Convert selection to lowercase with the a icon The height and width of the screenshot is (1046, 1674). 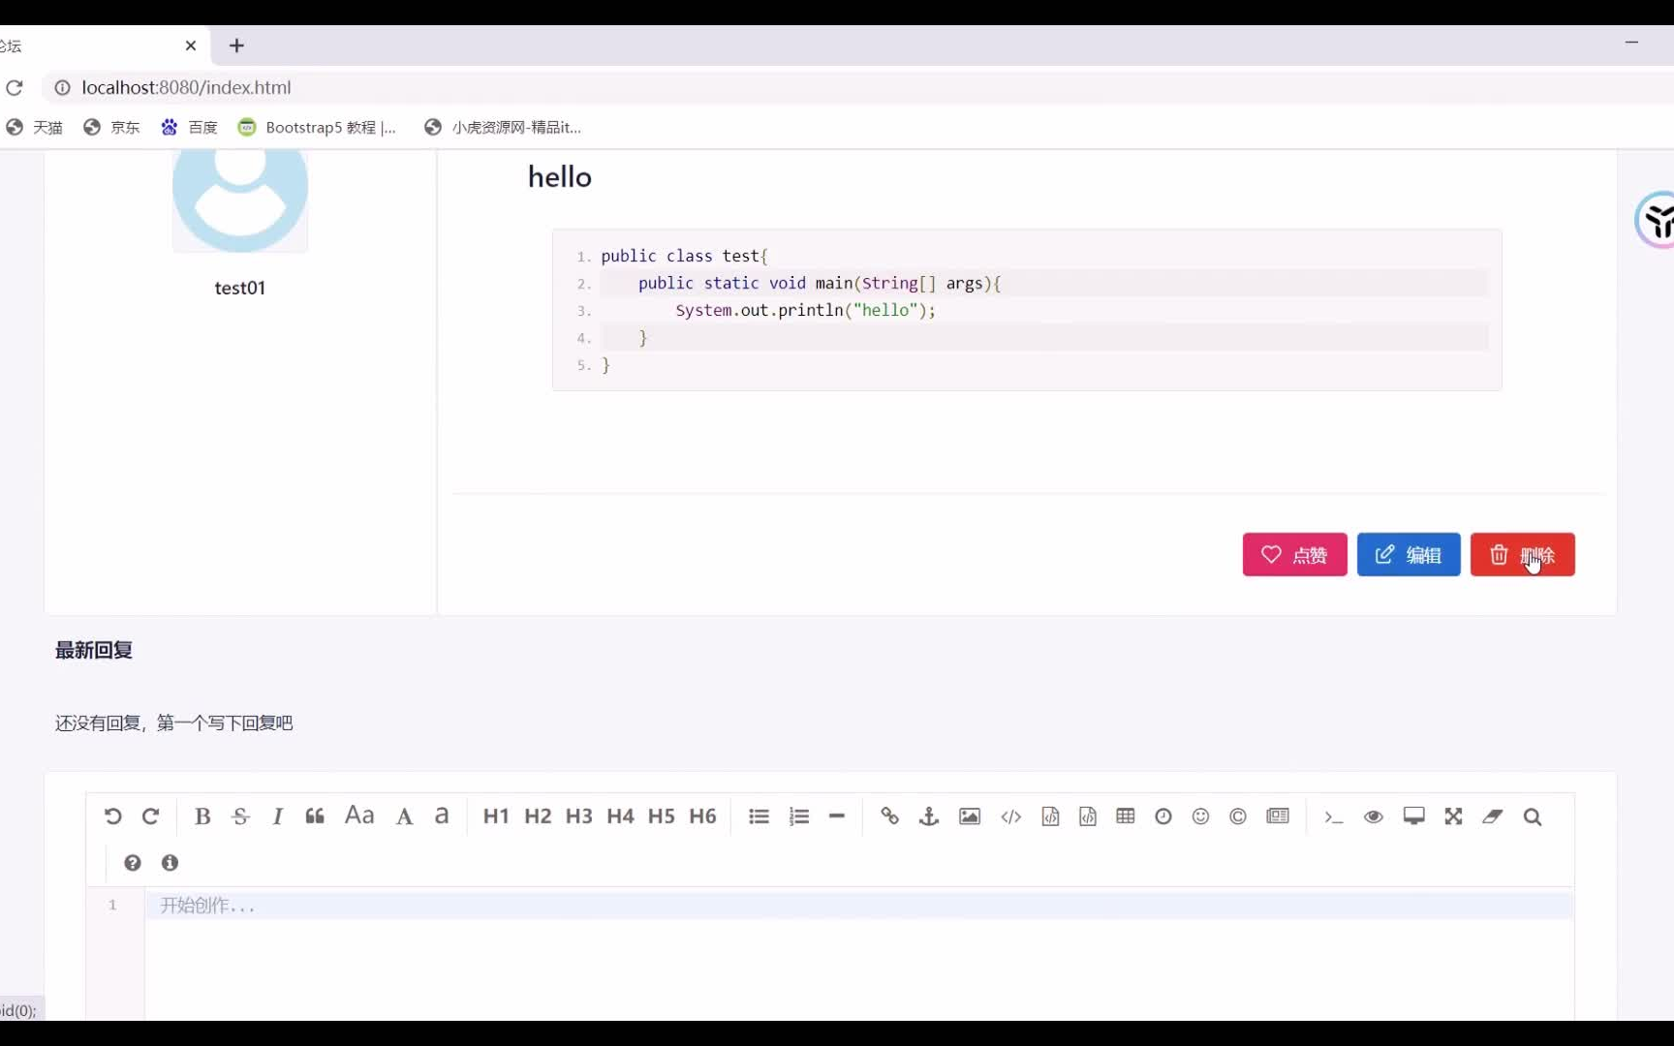[x=442, y=815]
